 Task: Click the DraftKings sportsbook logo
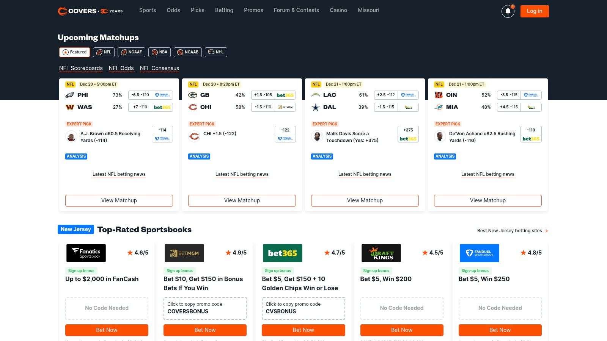click(x=381, y=253)
